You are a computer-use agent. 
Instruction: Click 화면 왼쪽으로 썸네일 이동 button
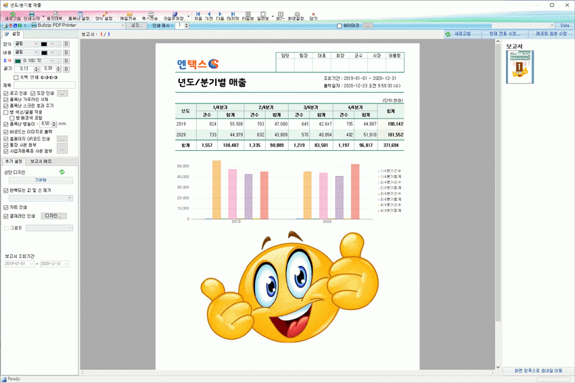pos(538,371)
